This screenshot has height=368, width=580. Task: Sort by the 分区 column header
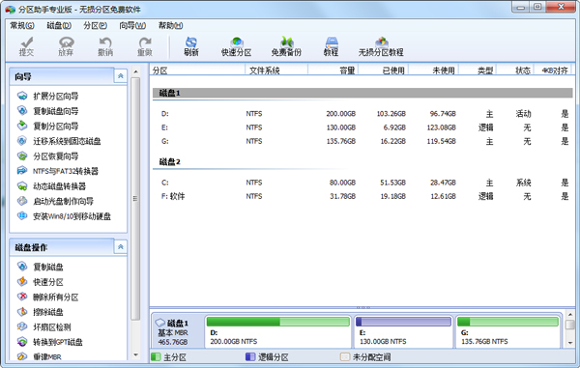[197, 70]
